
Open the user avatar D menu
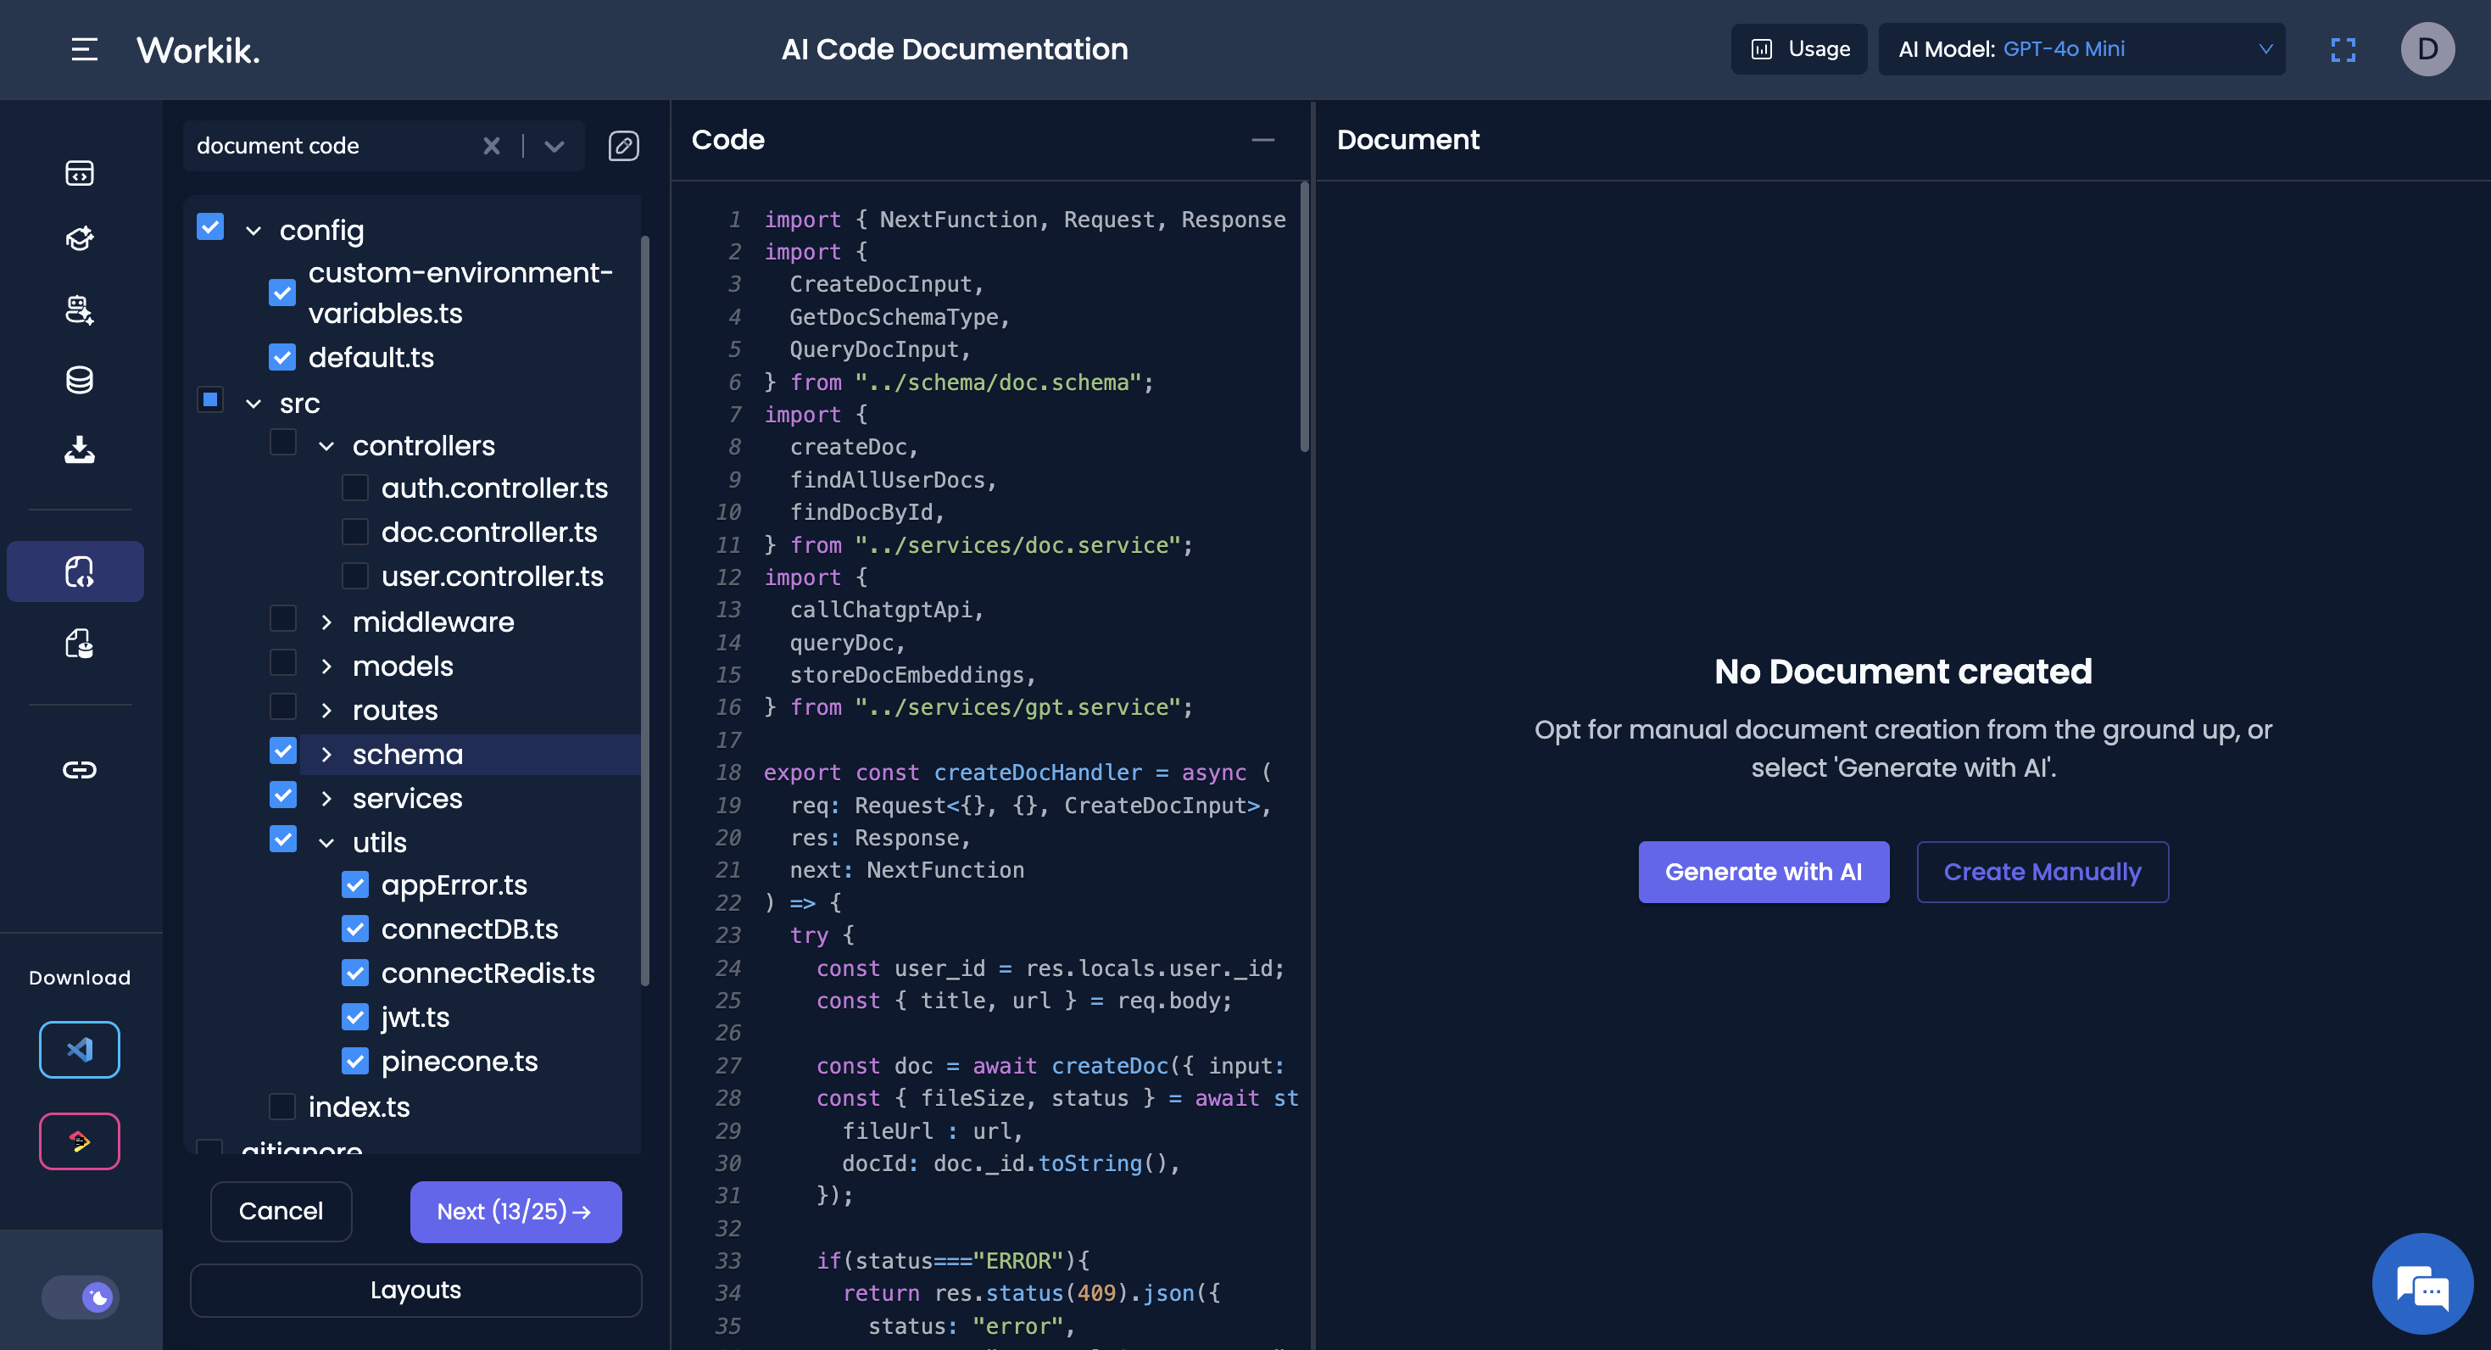tap(2427, 49)
